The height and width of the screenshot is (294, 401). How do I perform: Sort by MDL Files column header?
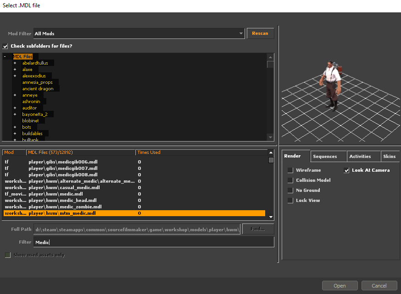tap(81, 152)
